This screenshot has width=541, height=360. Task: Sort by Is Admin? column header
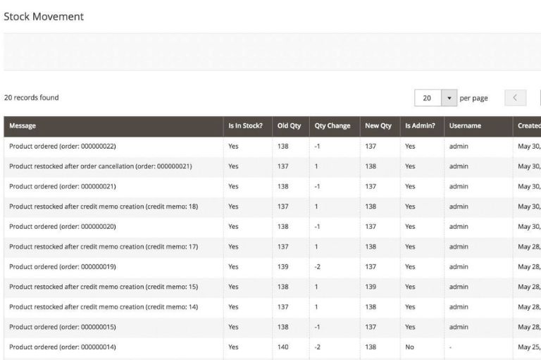coord(420,126)
